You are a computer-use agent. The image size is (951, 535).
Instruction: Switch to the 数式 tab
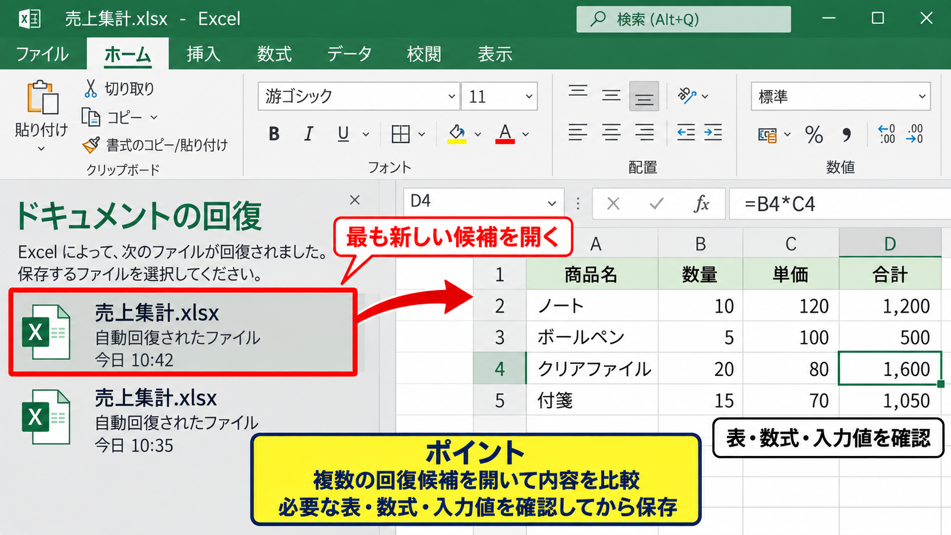pyautogui.click(x=274, y=54)
